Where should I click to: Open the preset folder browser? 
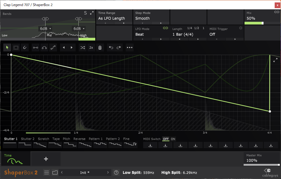55,173
